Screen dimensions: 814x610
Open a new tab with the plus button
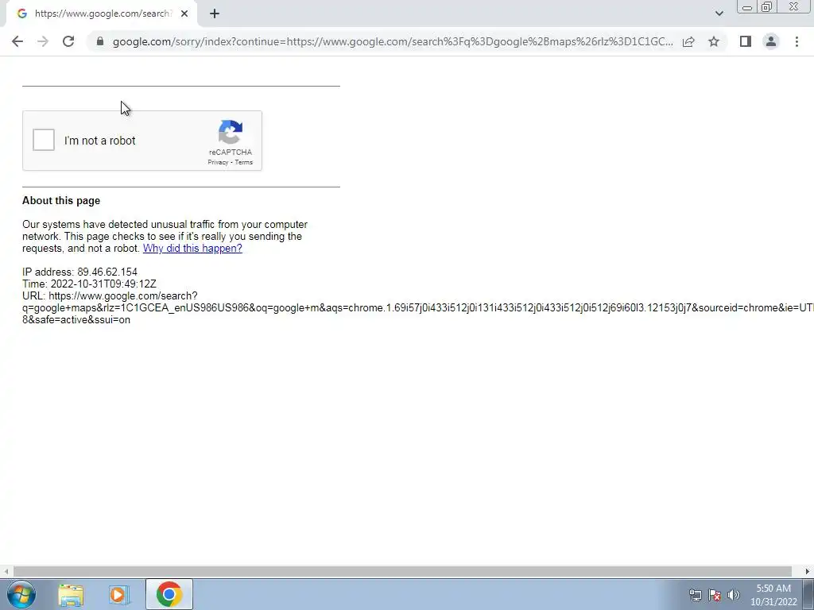[x=215, y=14]
